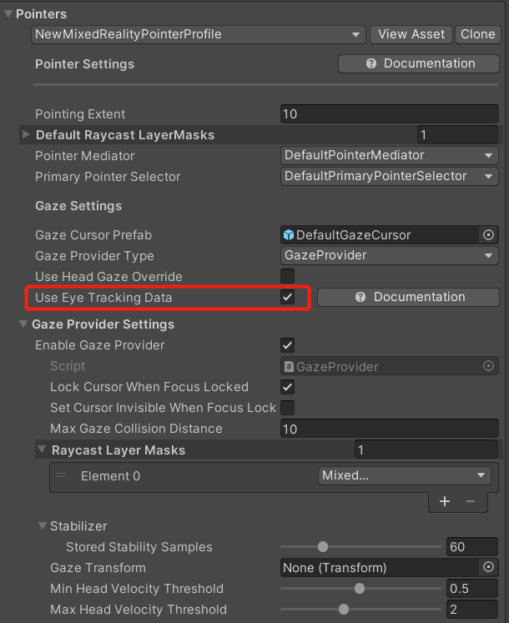
Task: Click the Gaze Cursor Prefab object picker icon
Action: [x=488, y=235]
